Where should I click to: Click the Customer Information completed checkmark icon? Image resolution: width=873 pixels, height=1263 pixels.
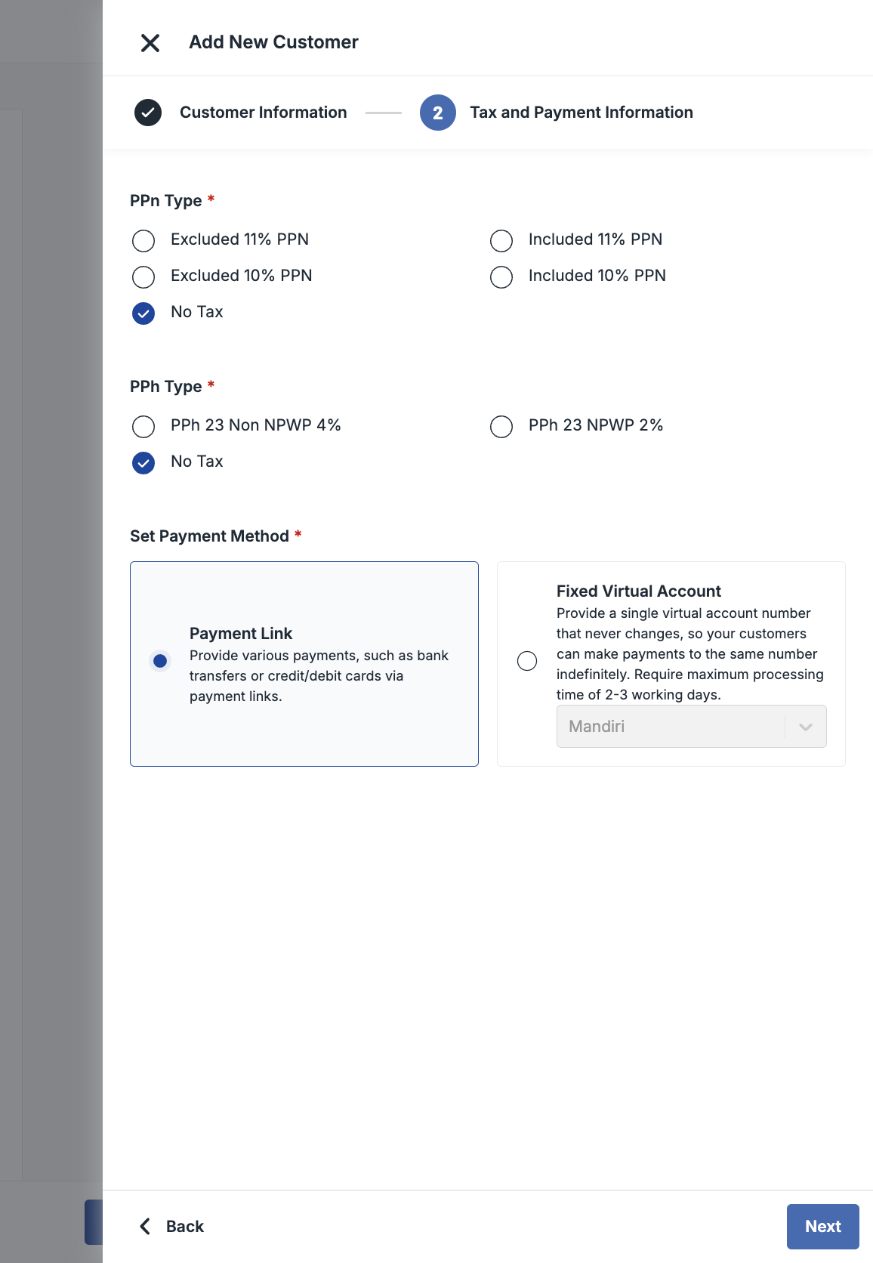(x=148, y=113)
